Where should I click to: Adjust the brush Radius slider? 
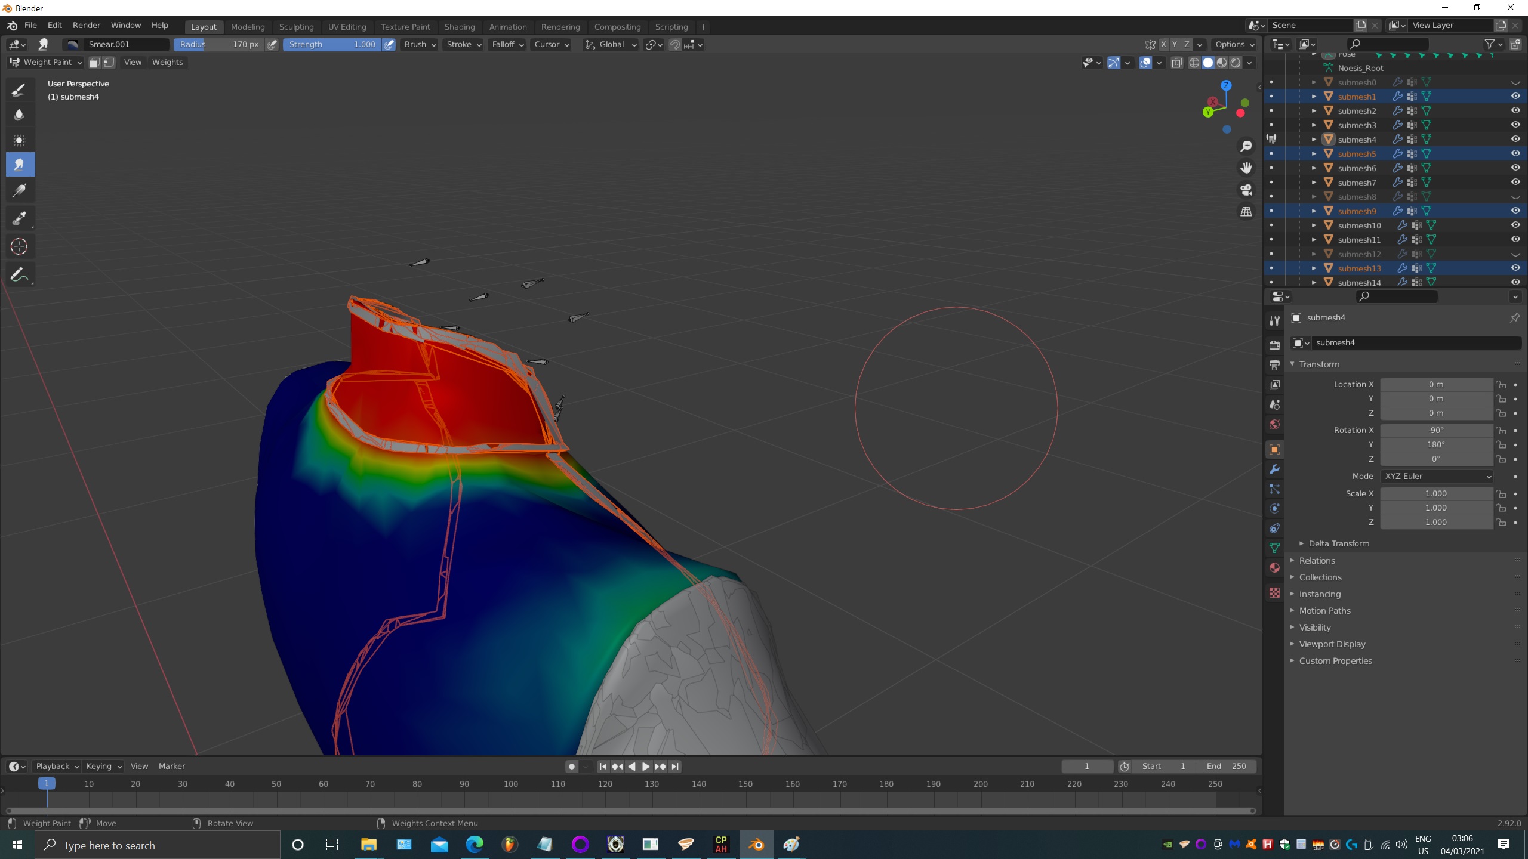(219, 44)
